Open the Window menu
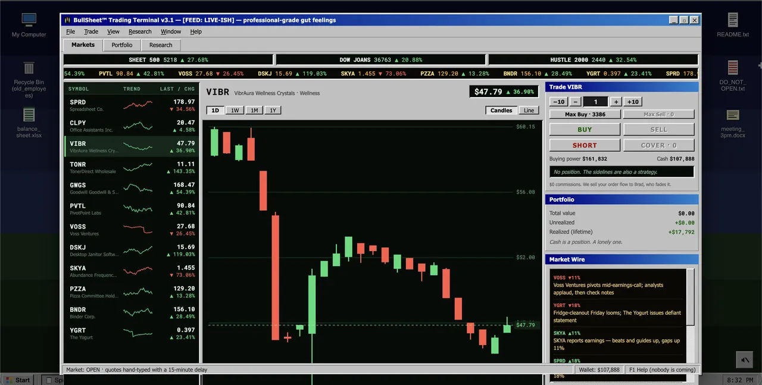762x385 pixels. [x=171, y=32]
